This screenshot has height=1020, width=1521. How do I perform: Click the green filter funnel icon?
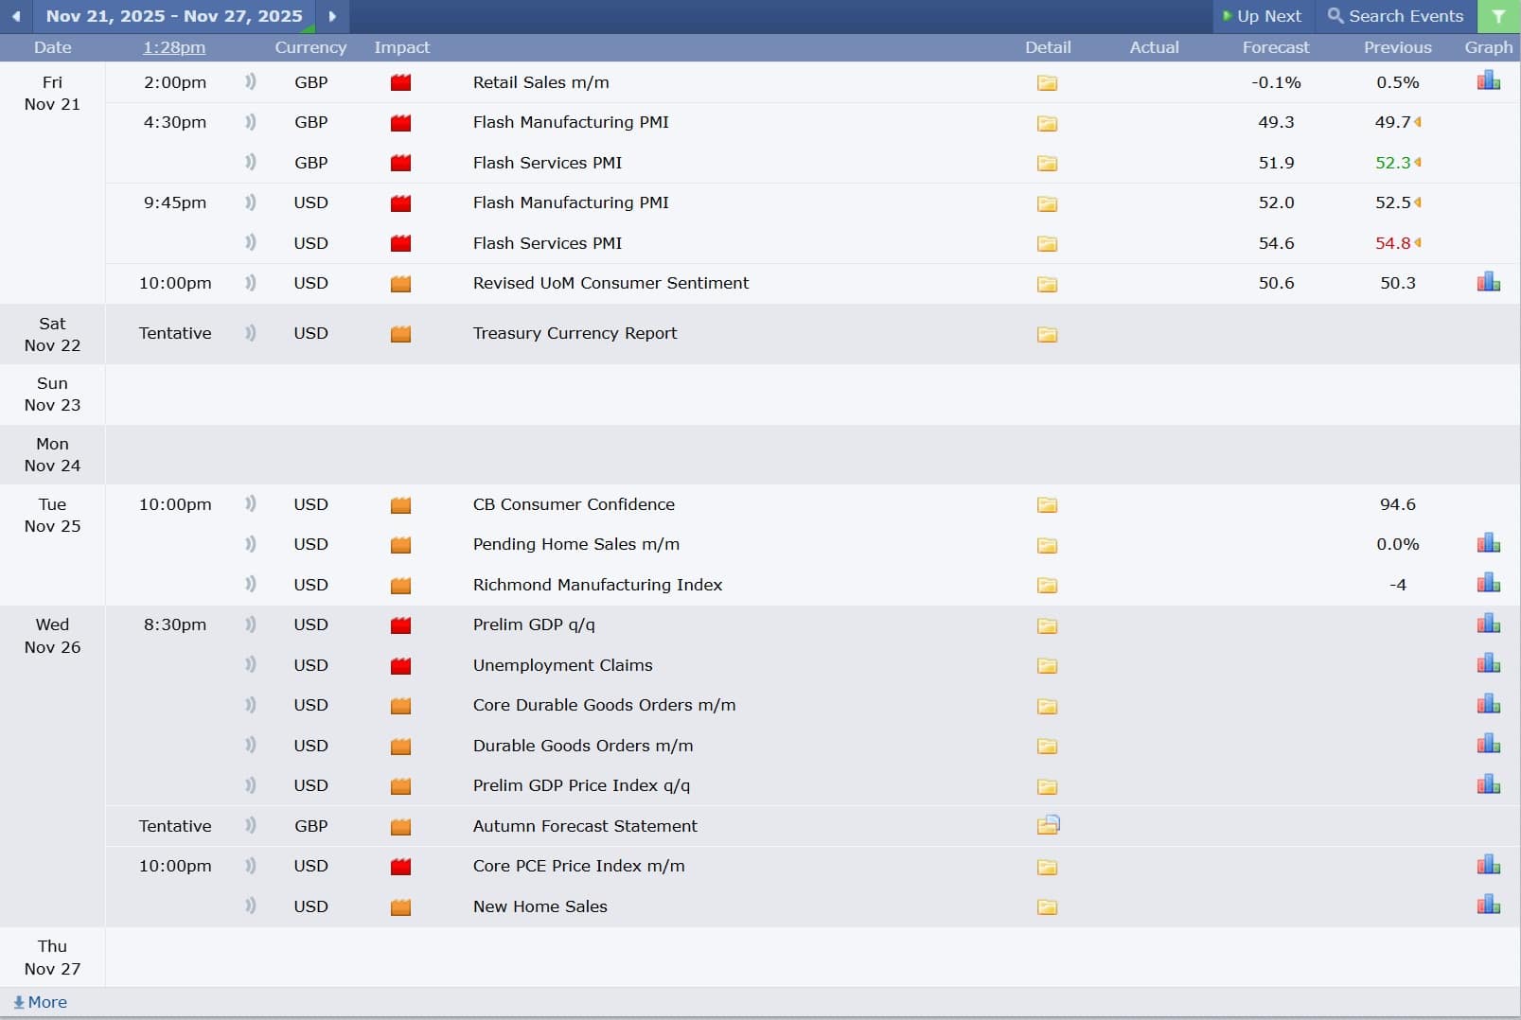1498,16
